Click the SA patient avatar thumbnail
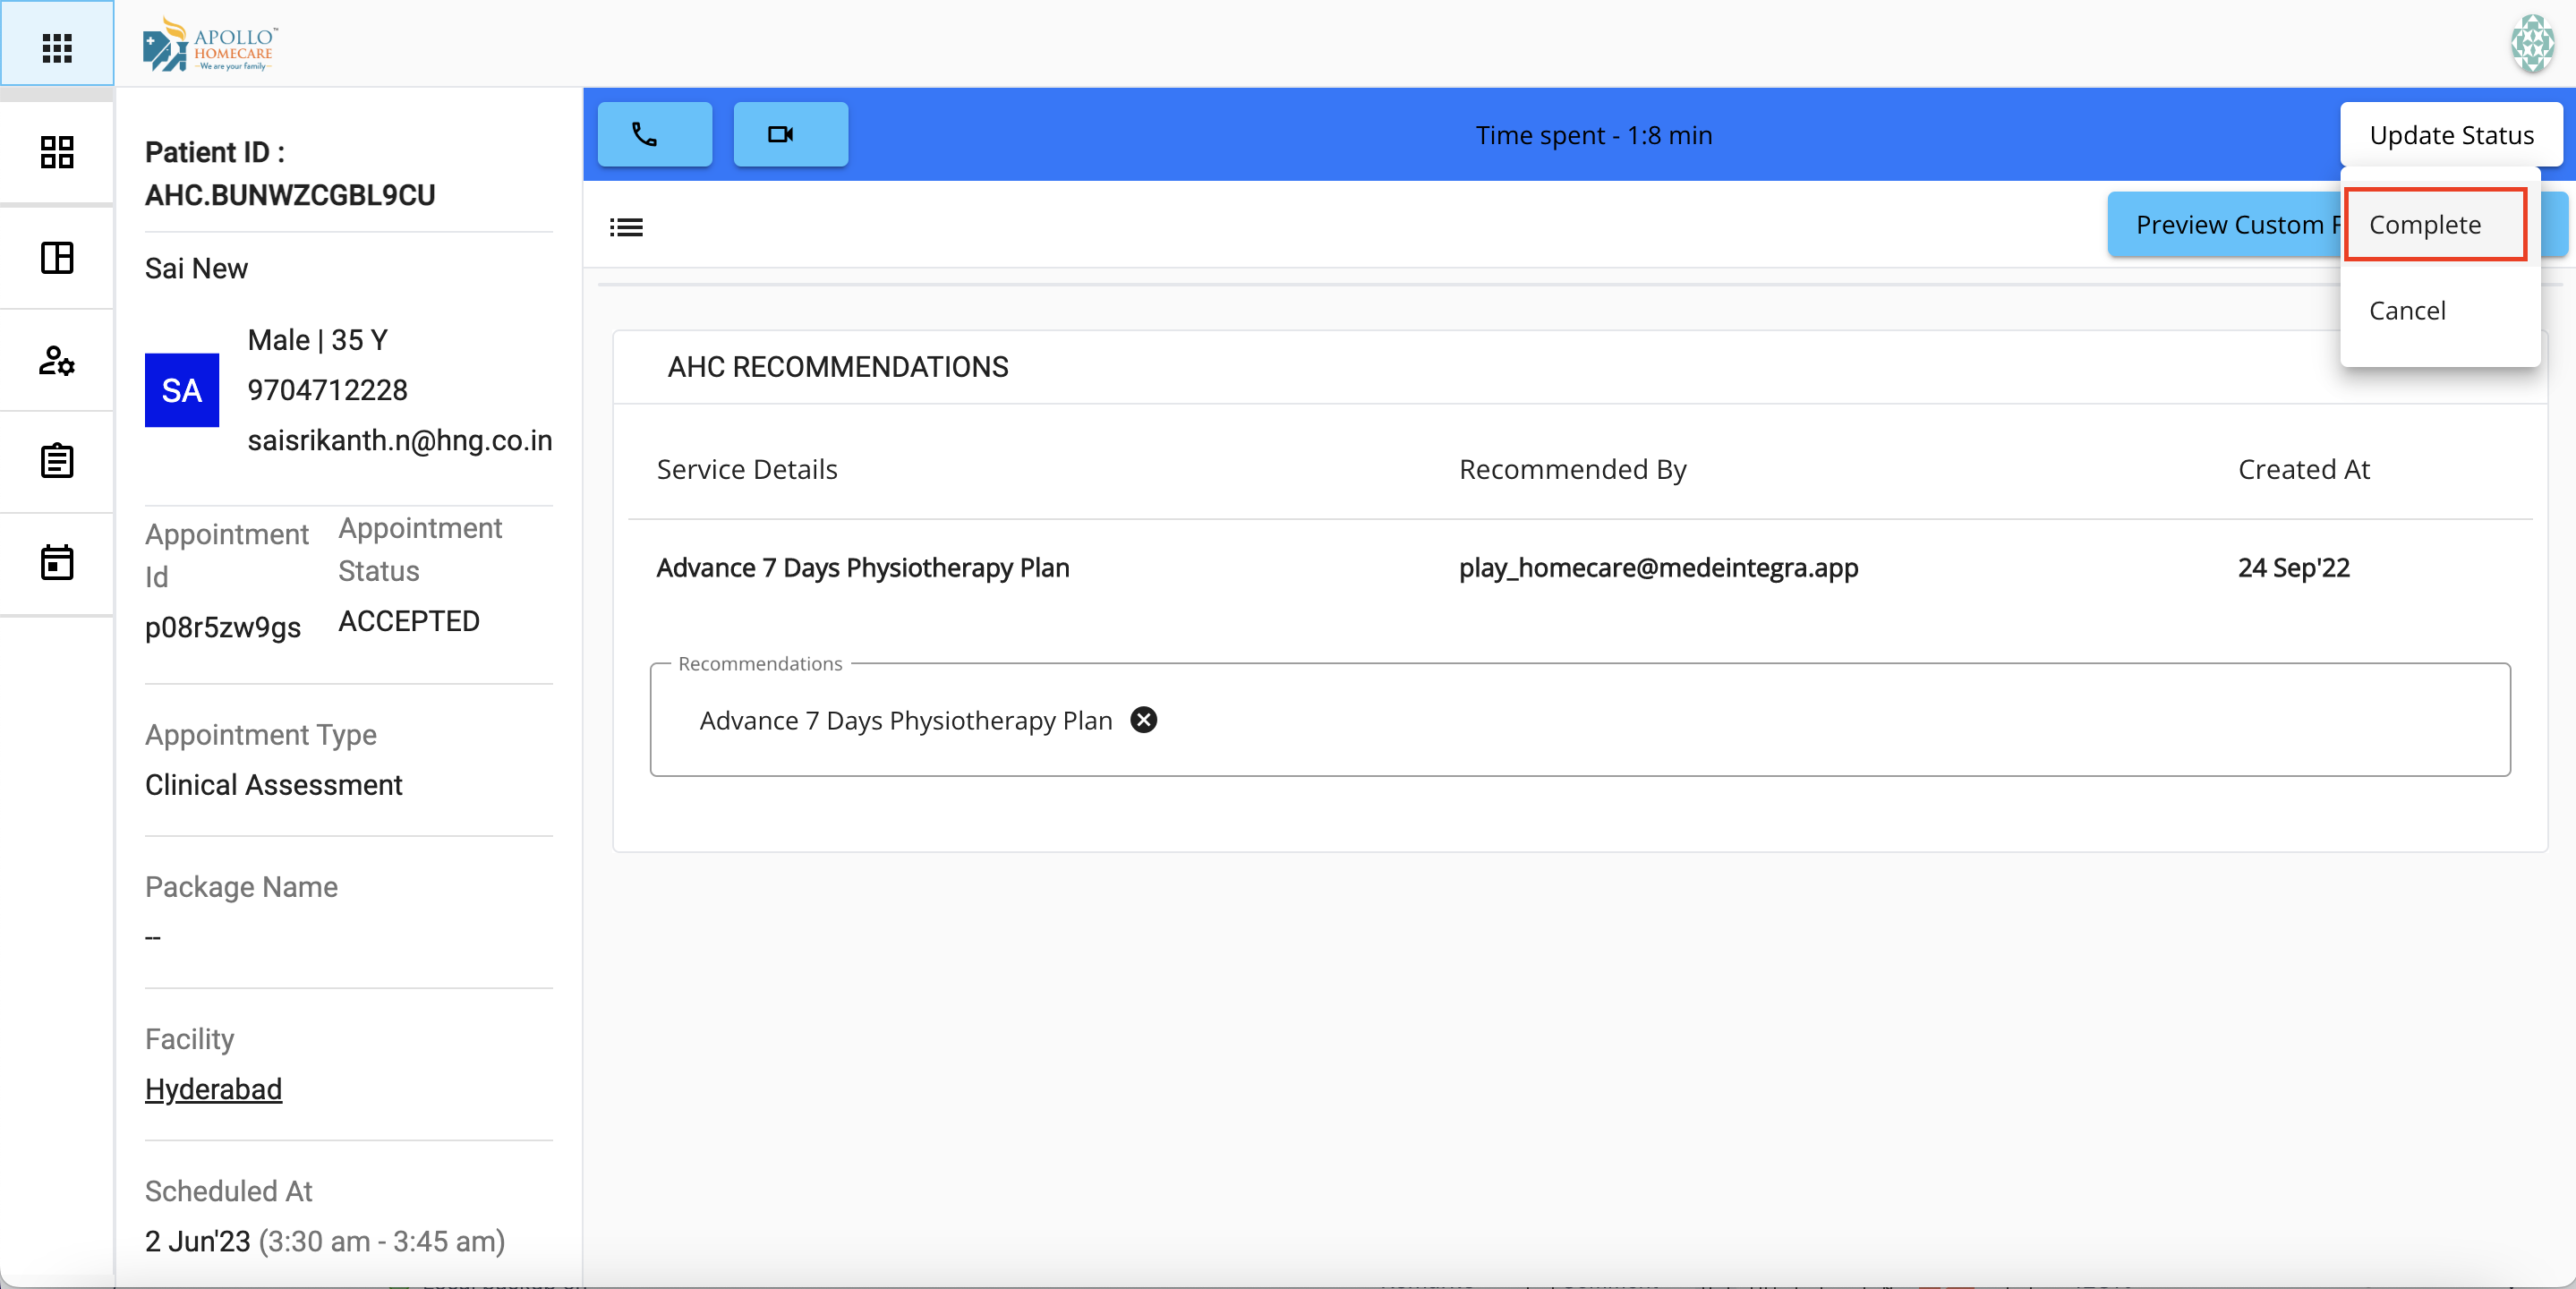The width and height of the screenshot is (2576, 1289). [x=181, y=390]
